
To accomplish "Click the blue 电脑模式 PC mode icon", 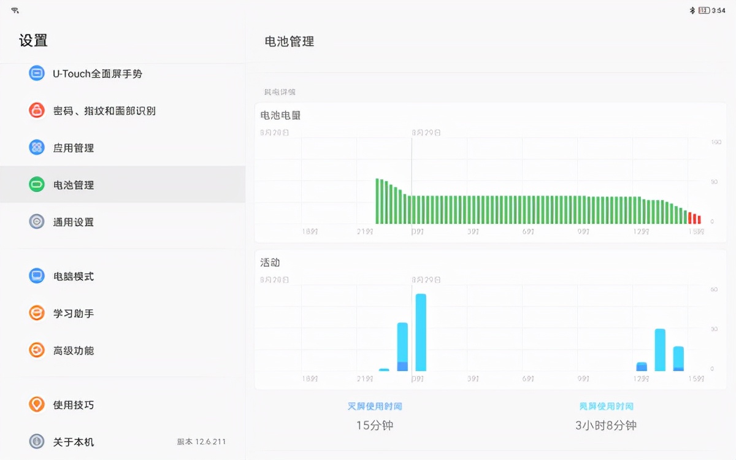I will 37,276.
